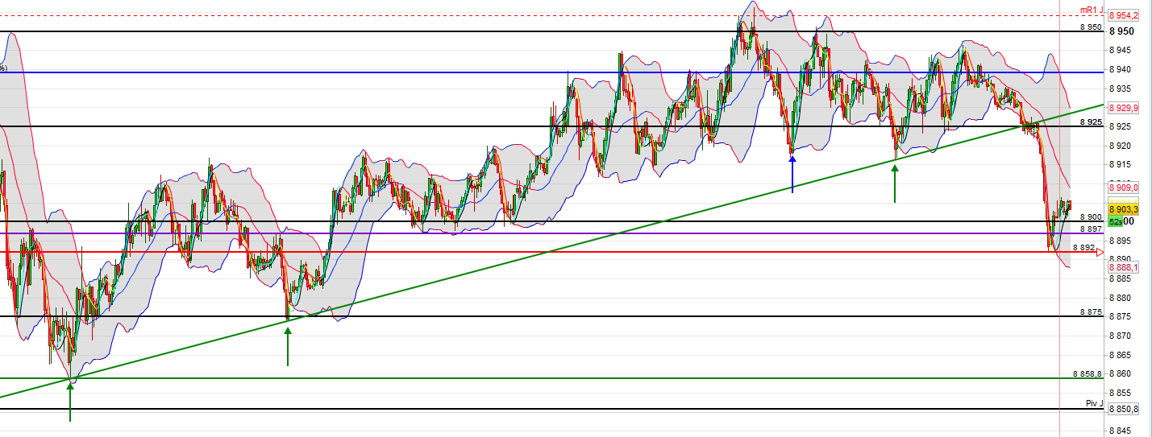Click the 8 865 price axis tick

click(1121, 355)
